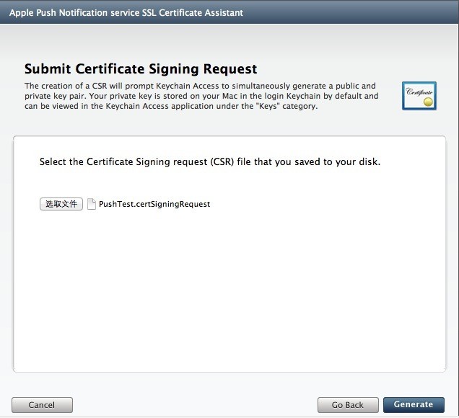Click the quoted "Keys" word in description

[x=267, y=106]
